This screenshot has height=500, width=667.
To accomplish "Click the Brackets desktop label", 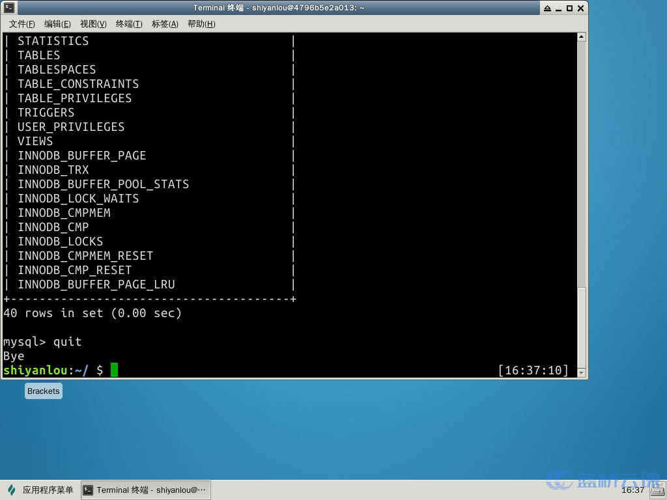I will [x=44, y=391].
